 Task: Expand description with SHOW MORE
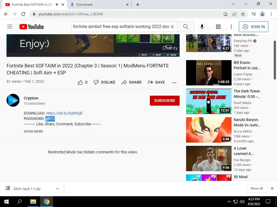coord(33,131)
